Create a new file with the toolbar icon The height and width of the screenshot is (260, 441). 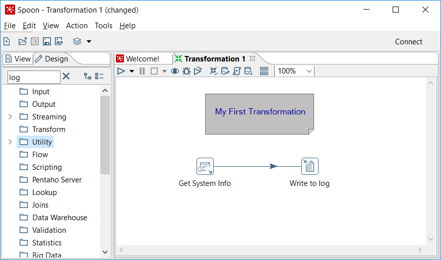(7, 42)
